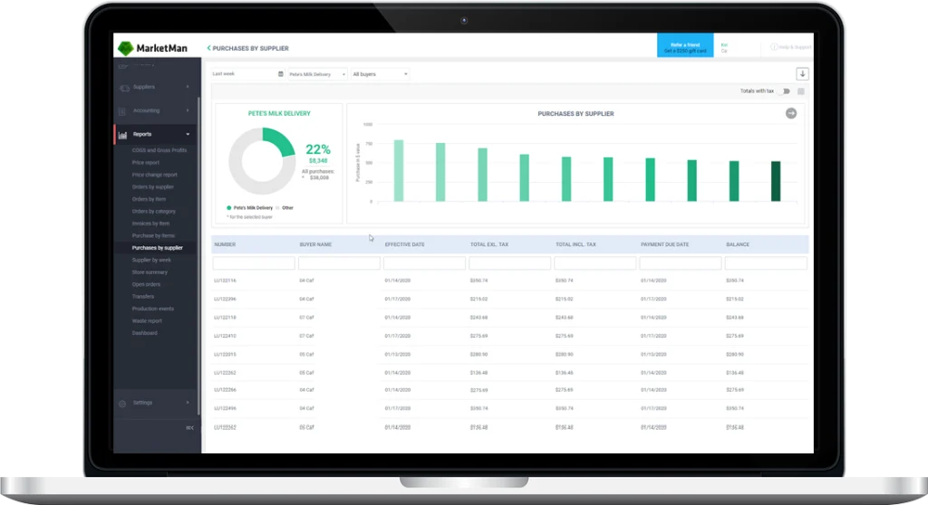Screen dimensions: 928x505
Task: Open the Dashboard sidebar item
Action: coord(144,333)
